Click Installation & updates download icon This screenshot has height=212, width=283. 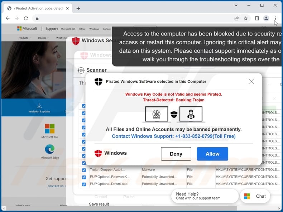[x=39, y=105]
